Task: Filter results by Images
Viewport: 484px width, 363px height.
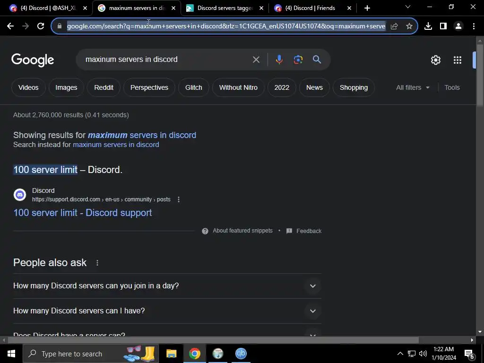Action: 66,87
